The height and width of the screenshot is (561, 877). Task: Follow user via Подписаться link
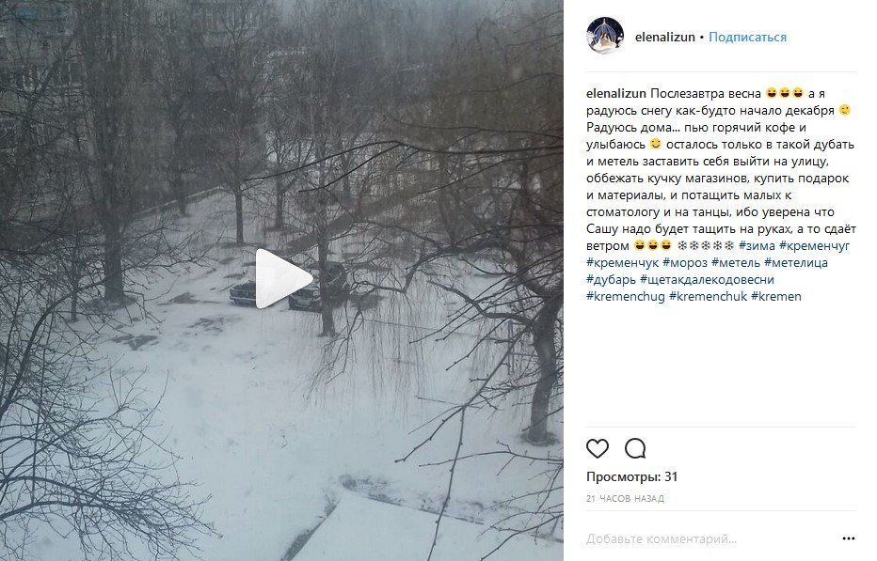[x=747, y=37]
